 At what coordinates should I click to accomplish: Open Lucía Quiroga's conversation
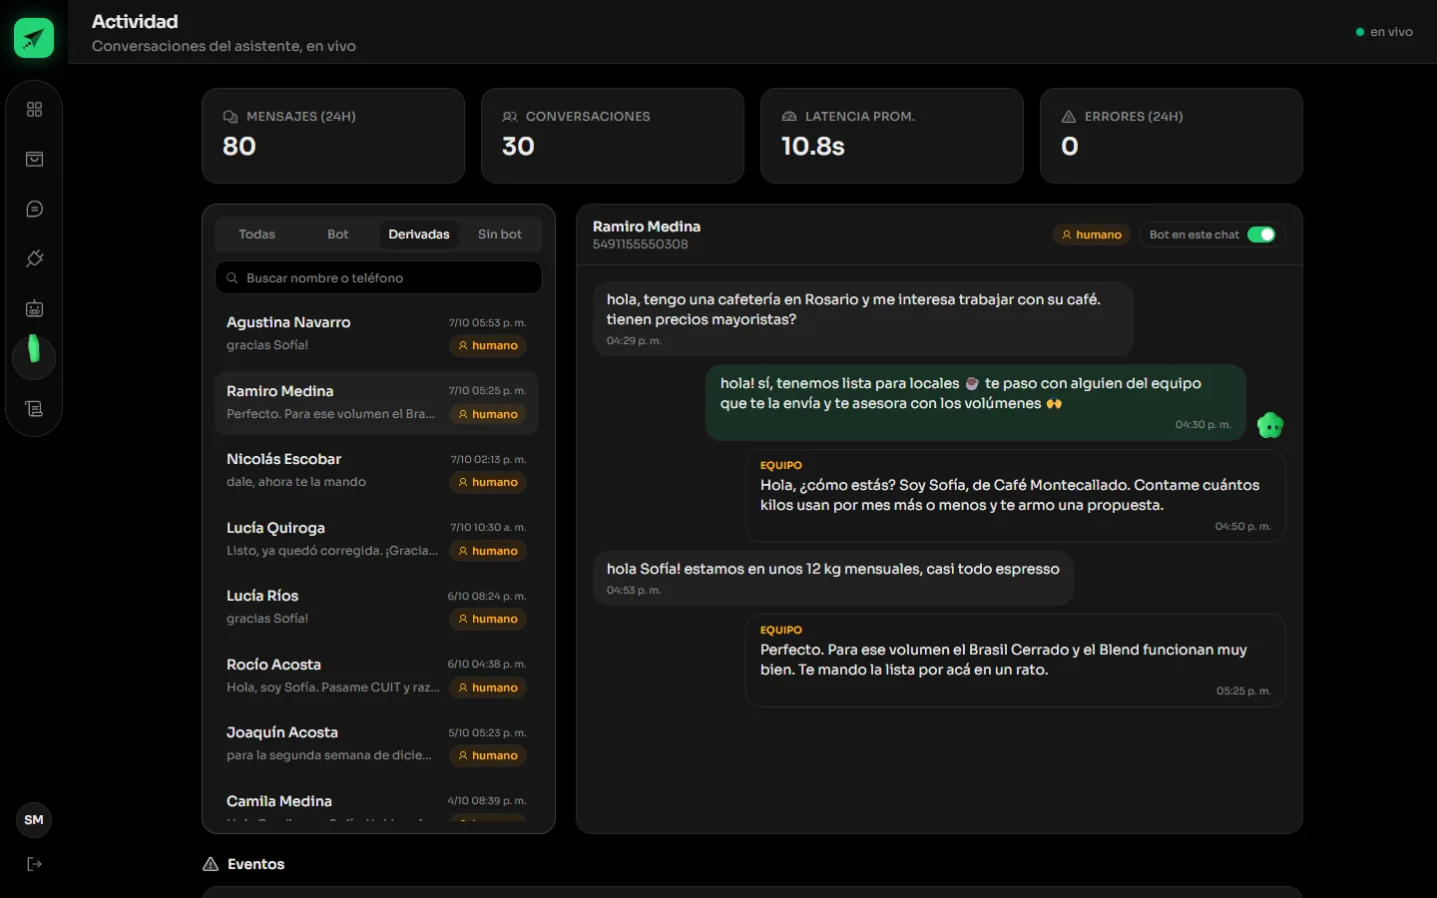377,540
